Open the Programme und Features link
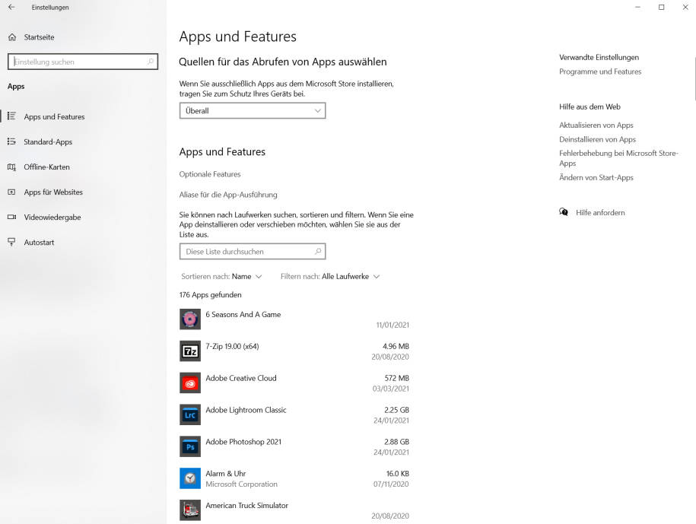 (600, 71)
